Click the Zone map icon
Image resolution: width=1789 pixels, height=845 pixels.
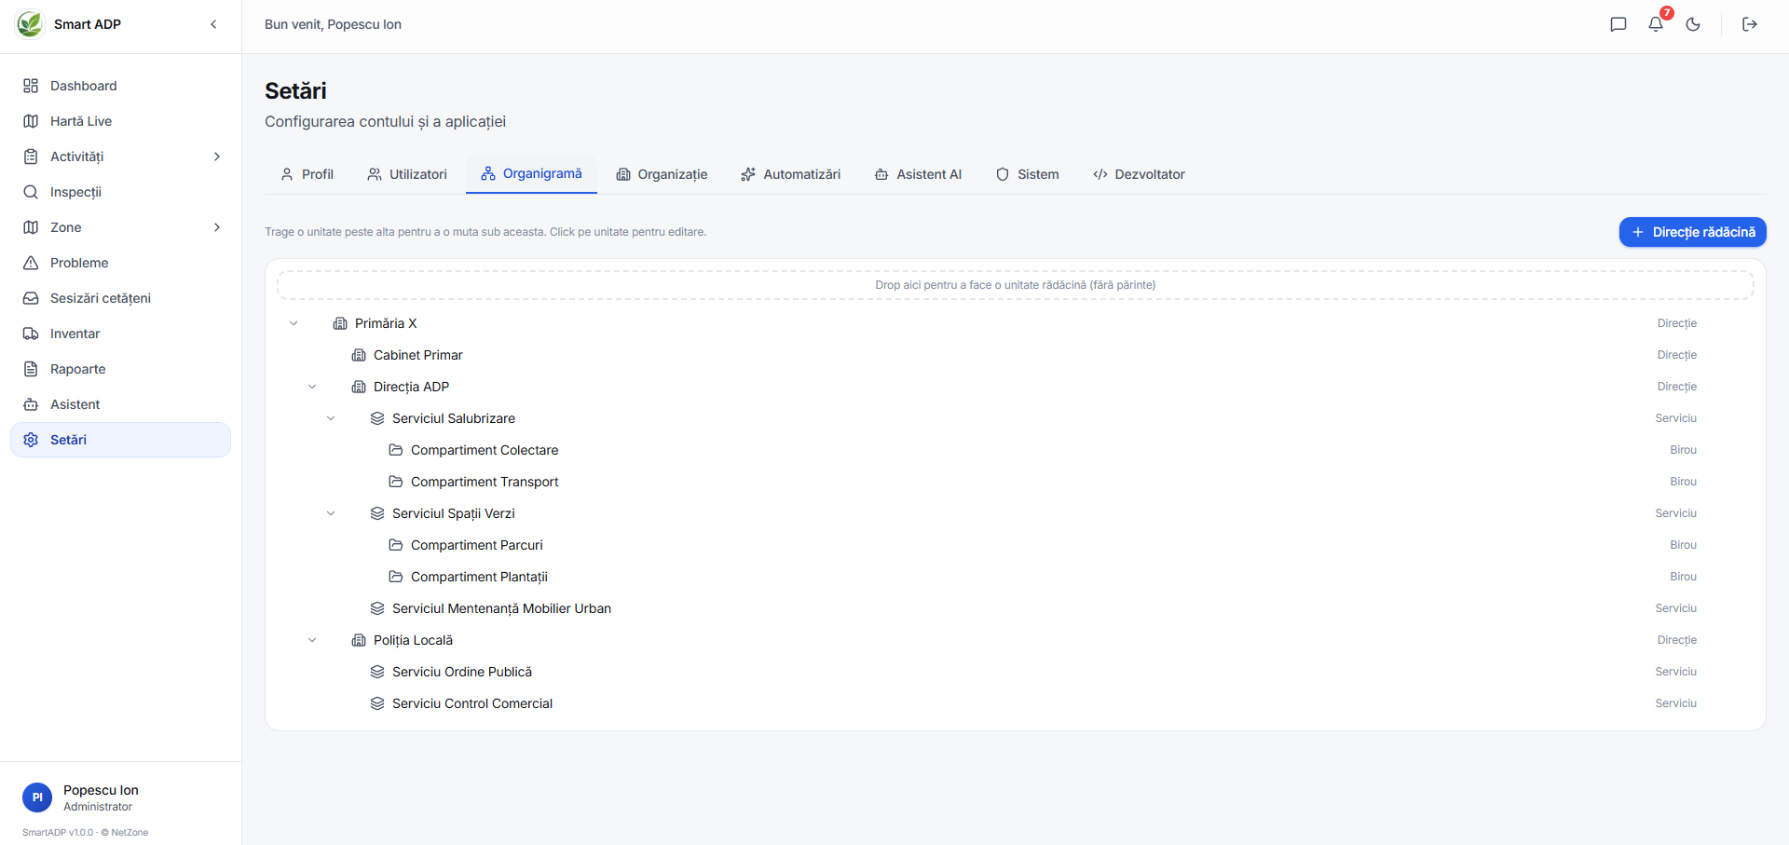coord(31,227)
